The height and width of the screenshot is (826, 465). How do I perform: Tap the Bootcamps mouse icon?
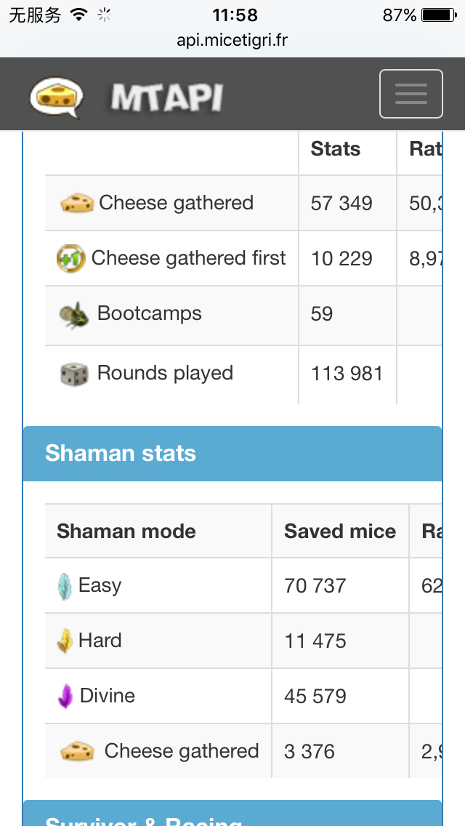73,315
